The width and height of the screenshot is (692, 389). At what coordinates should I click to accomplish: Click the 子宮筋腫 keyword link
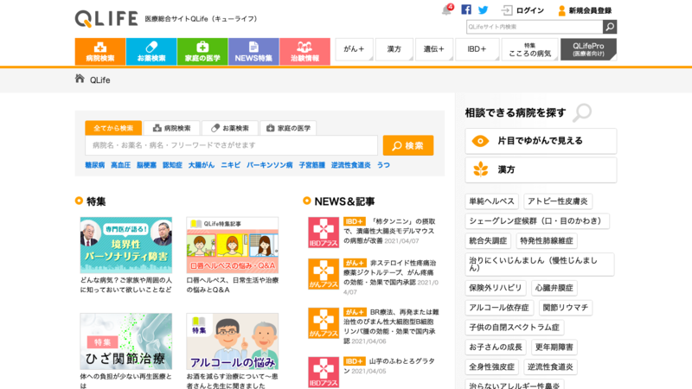point(312,165)
